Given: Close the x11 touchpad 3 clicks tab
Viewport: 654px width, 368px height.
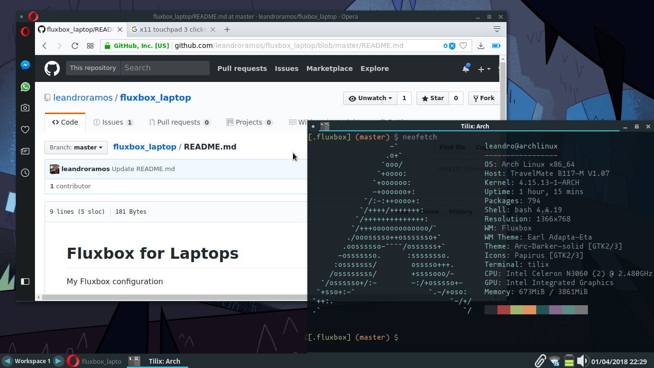Looking at the screenshot, I should pyautogui.click(x=213, y=29).
